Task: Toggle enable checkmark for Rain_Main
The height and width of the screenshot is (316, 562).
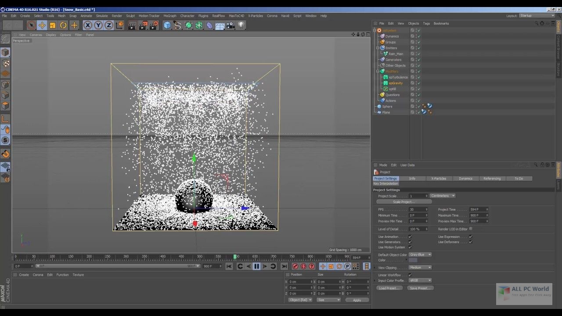Action: [x=419, y=54]
